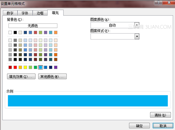Click the help question mark button

(158, 2)
